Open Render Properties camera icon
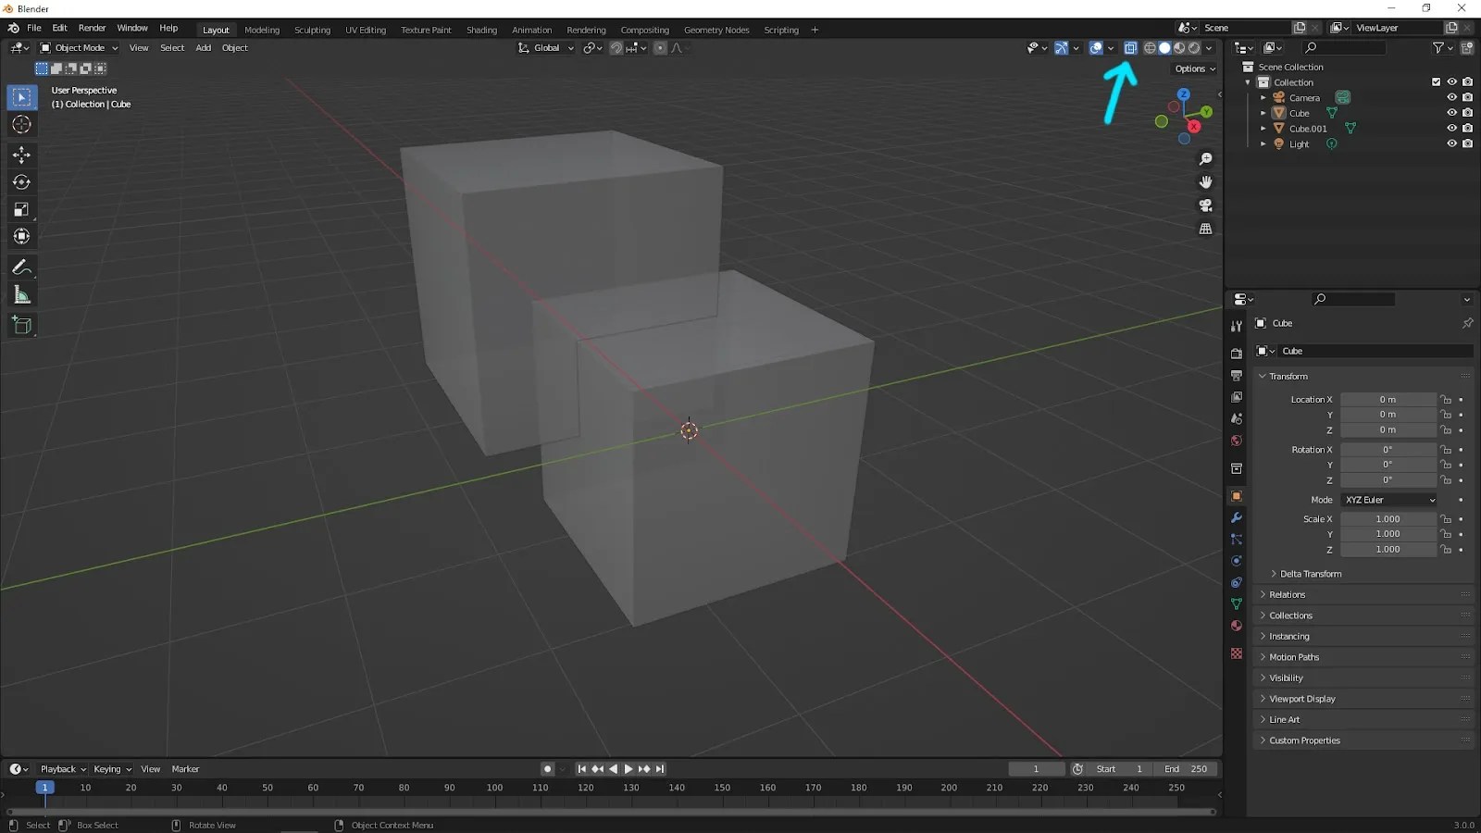 point(1236,354)
